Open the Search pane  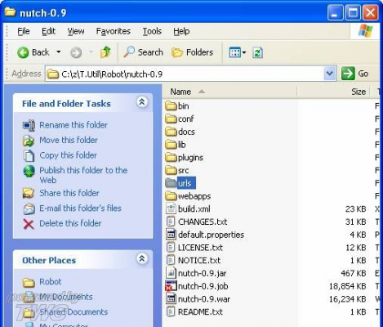click(143, 52)
